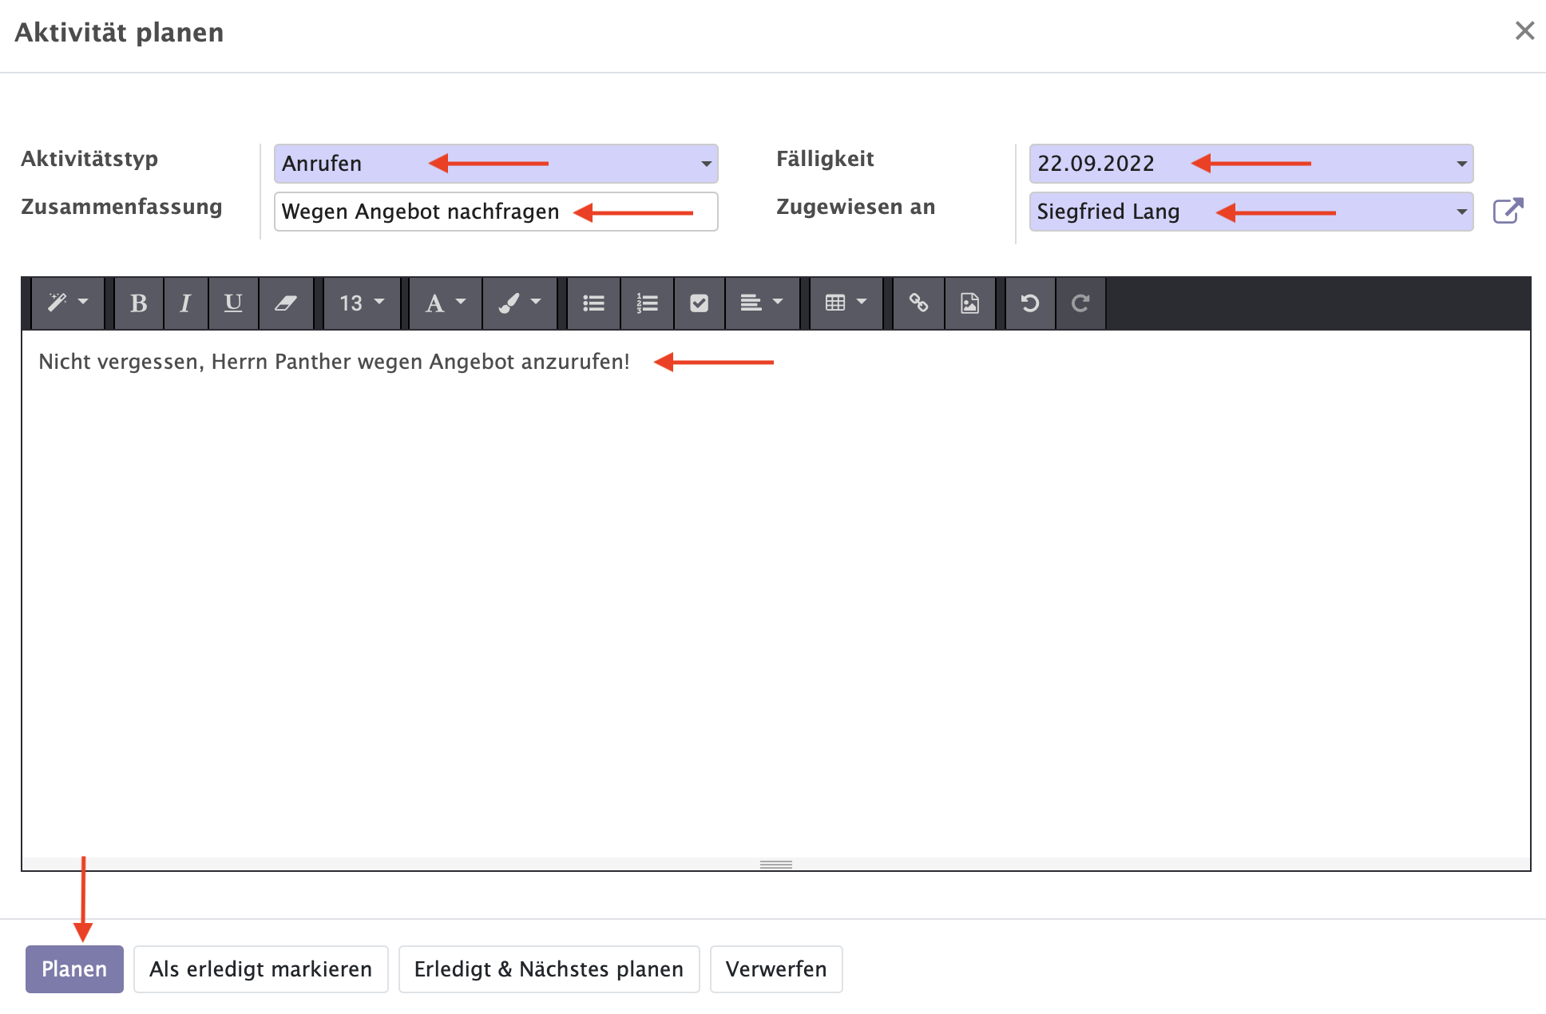
Task: Click the insert link icon
Action: (x=918, y=303)
